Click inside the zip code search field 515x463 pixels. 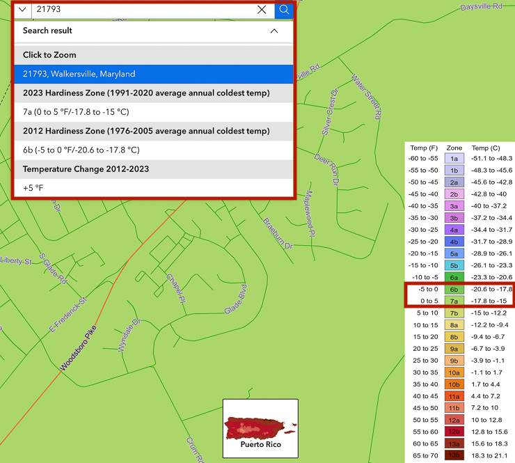(x=139, y=10)
